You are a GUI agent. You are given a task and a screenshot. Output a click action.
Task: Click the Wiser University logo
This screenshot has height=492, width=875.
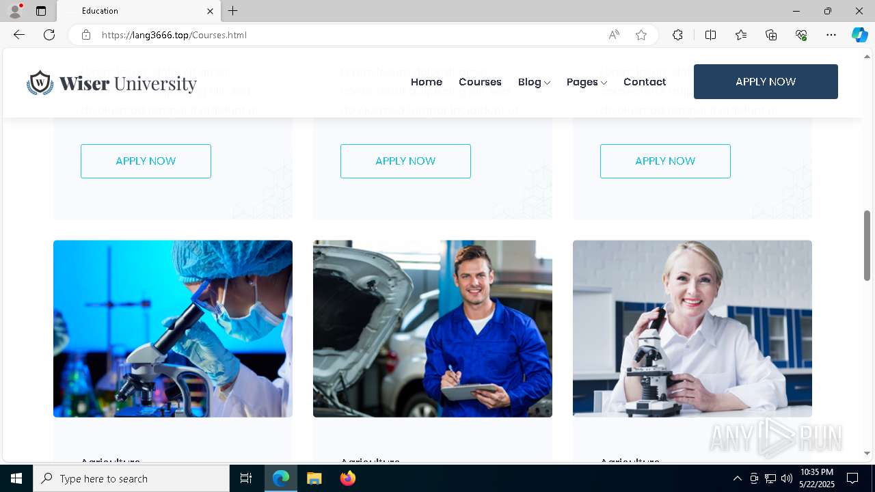point(111,83)
